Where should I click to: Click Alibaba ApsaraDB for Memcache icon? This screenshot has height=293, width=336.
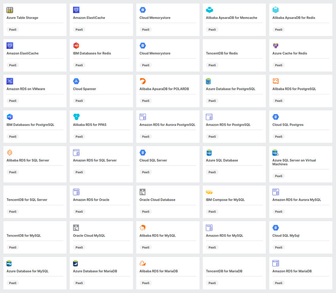click(209, 10)
